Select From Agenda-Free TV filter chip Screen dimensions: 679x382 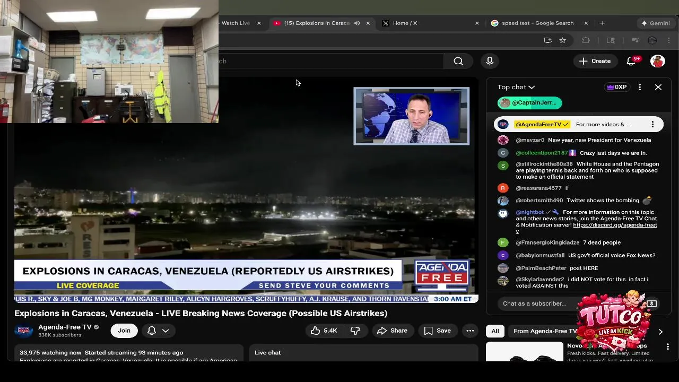click(544, 331)
